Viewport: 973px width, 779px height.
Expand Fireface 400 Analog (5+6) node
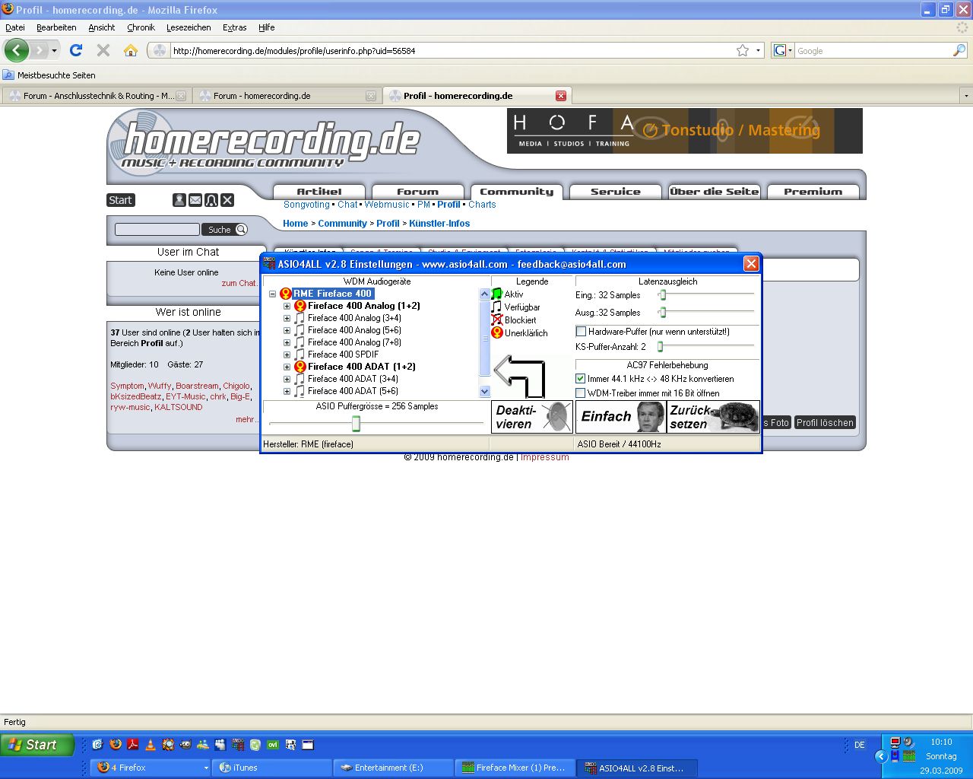287,330
